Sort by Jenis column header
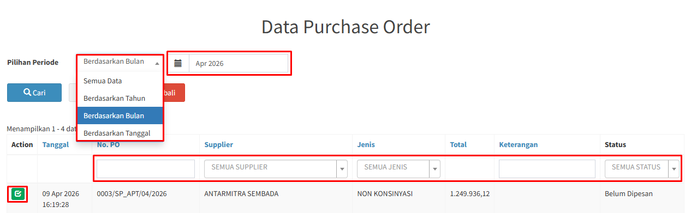 click(x=366, y=144)
